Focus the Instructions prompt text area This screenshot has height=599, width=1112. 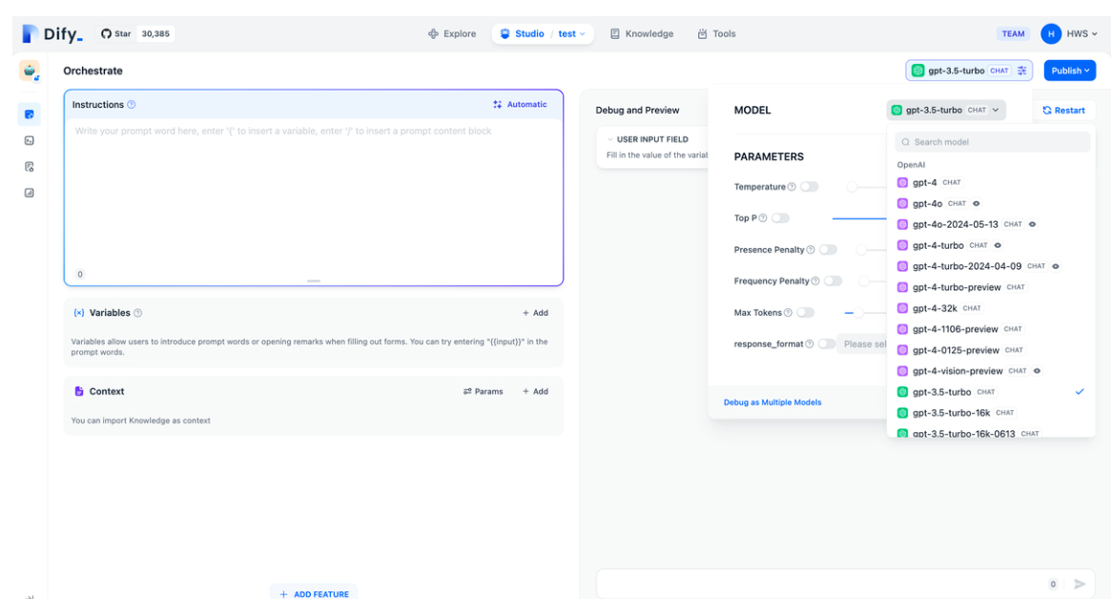pos(314,195)
